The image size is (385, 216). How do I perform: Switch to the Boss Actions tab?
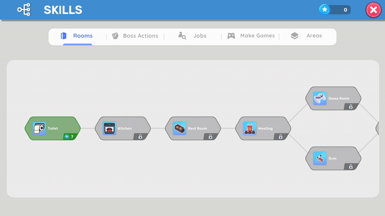pos(135,36)
